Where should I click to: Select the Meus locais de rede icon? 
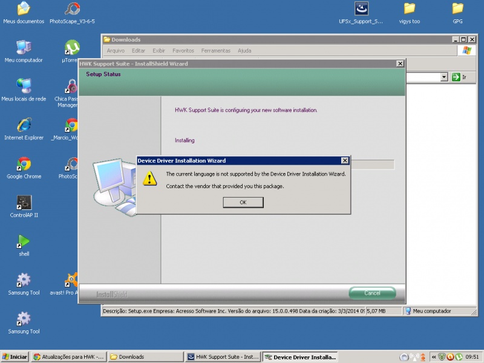click(x=24, y=90)
